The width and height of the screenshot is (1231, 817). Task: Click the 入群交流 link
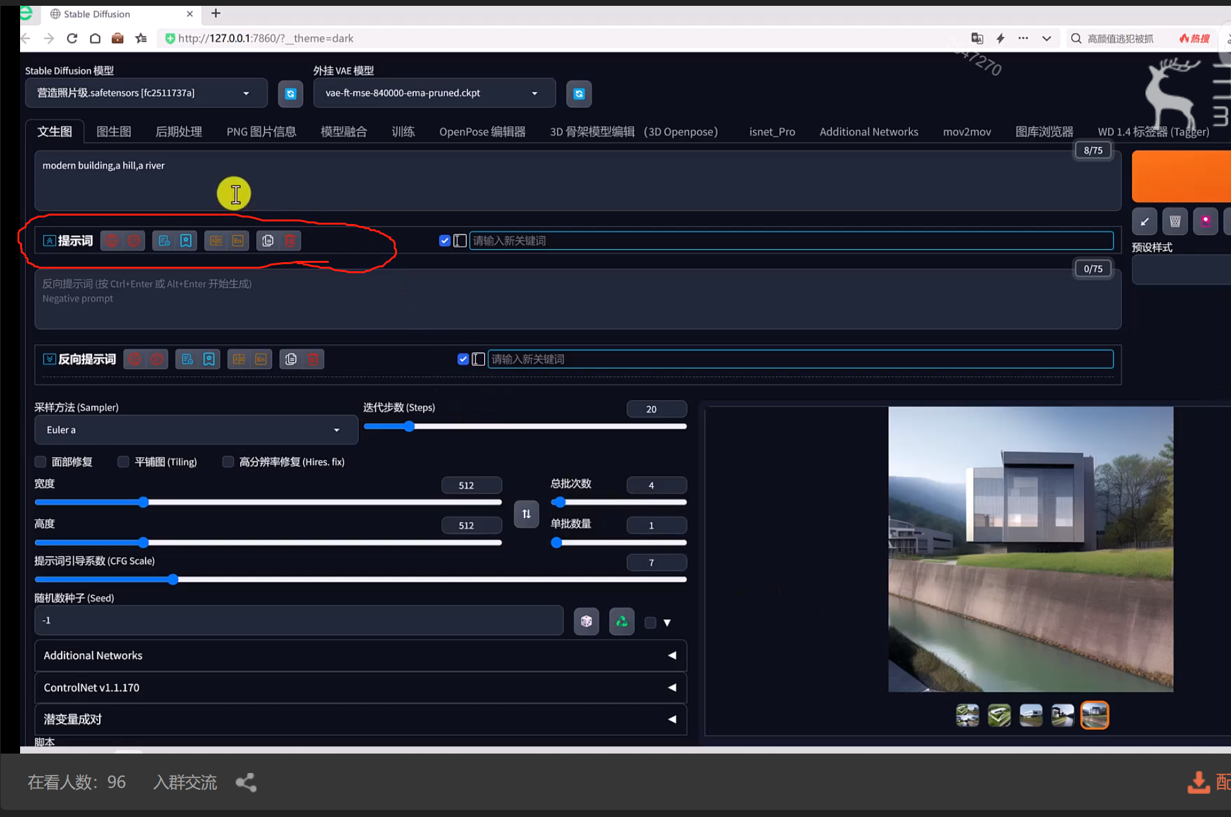(185, 783)
